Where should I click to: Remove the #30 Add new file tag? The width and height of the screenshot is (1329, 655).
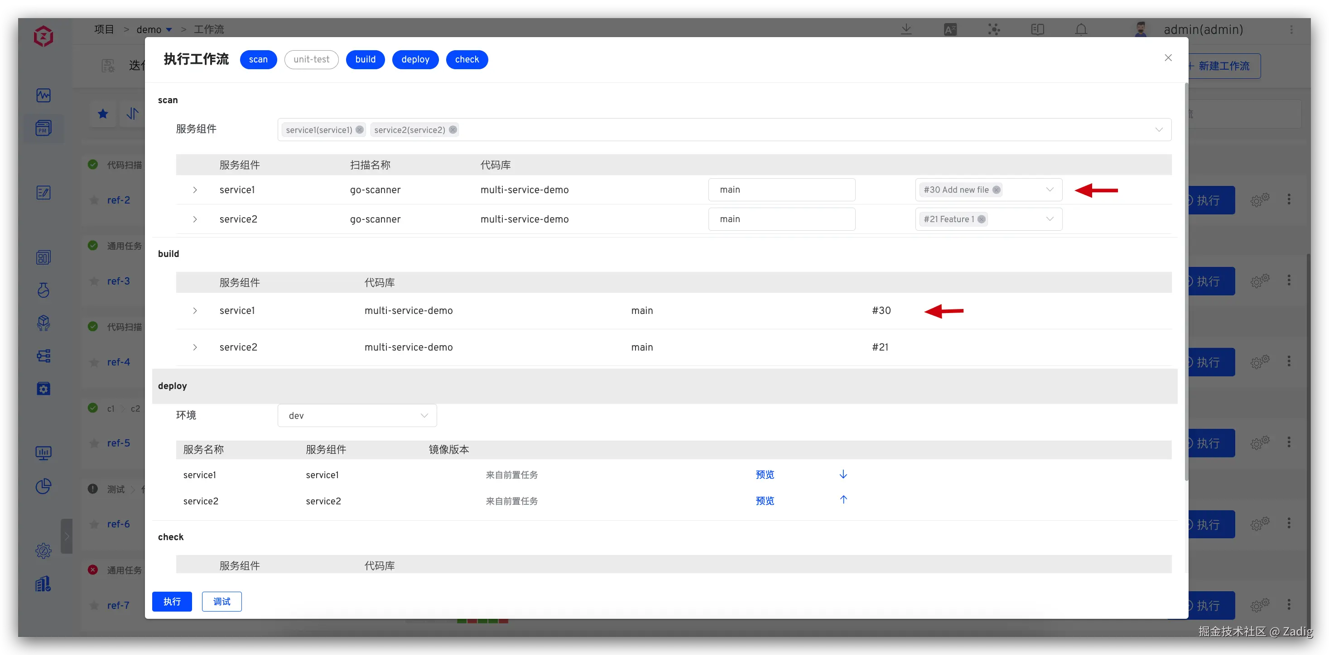tap(996, 190)
